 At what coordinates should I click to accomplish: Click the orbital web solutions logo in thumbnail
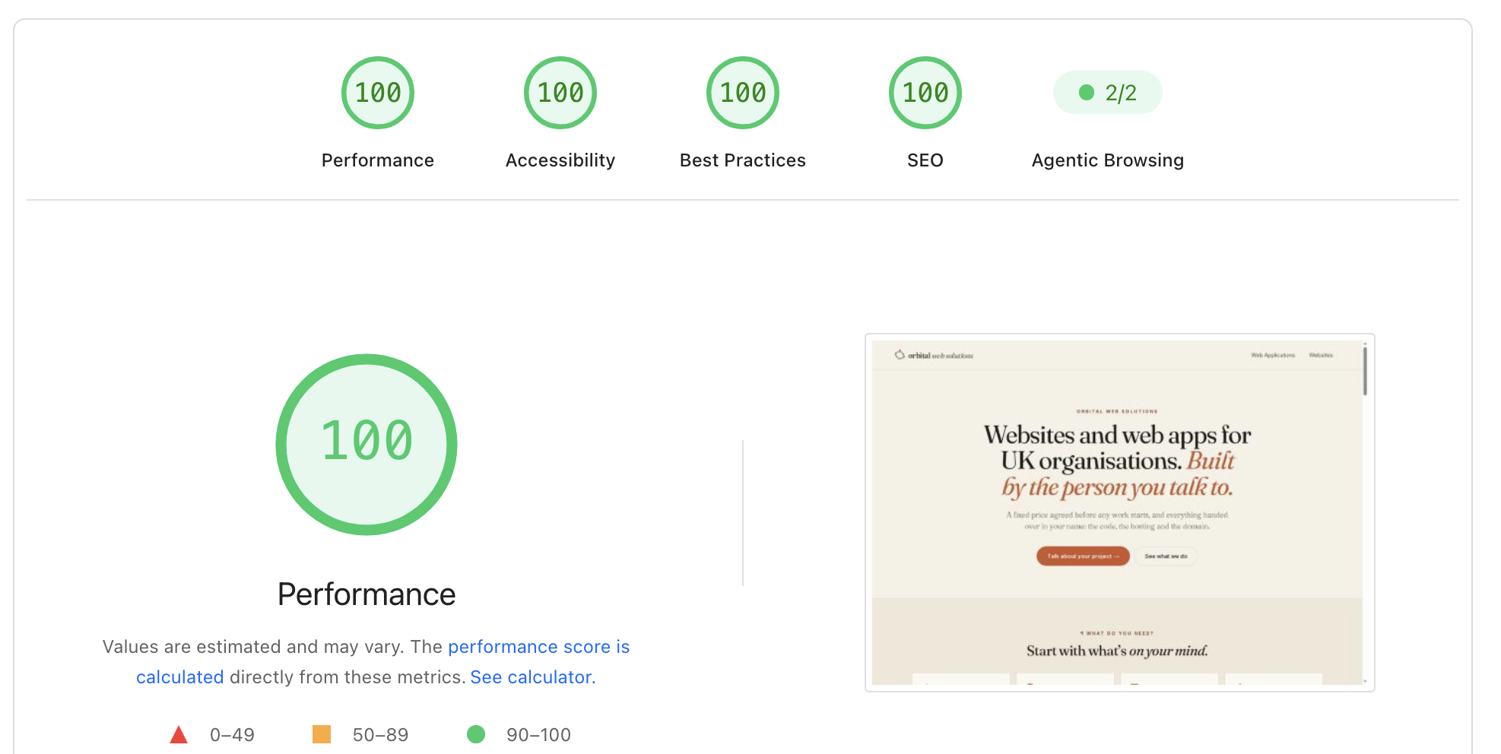click(934, 355)
